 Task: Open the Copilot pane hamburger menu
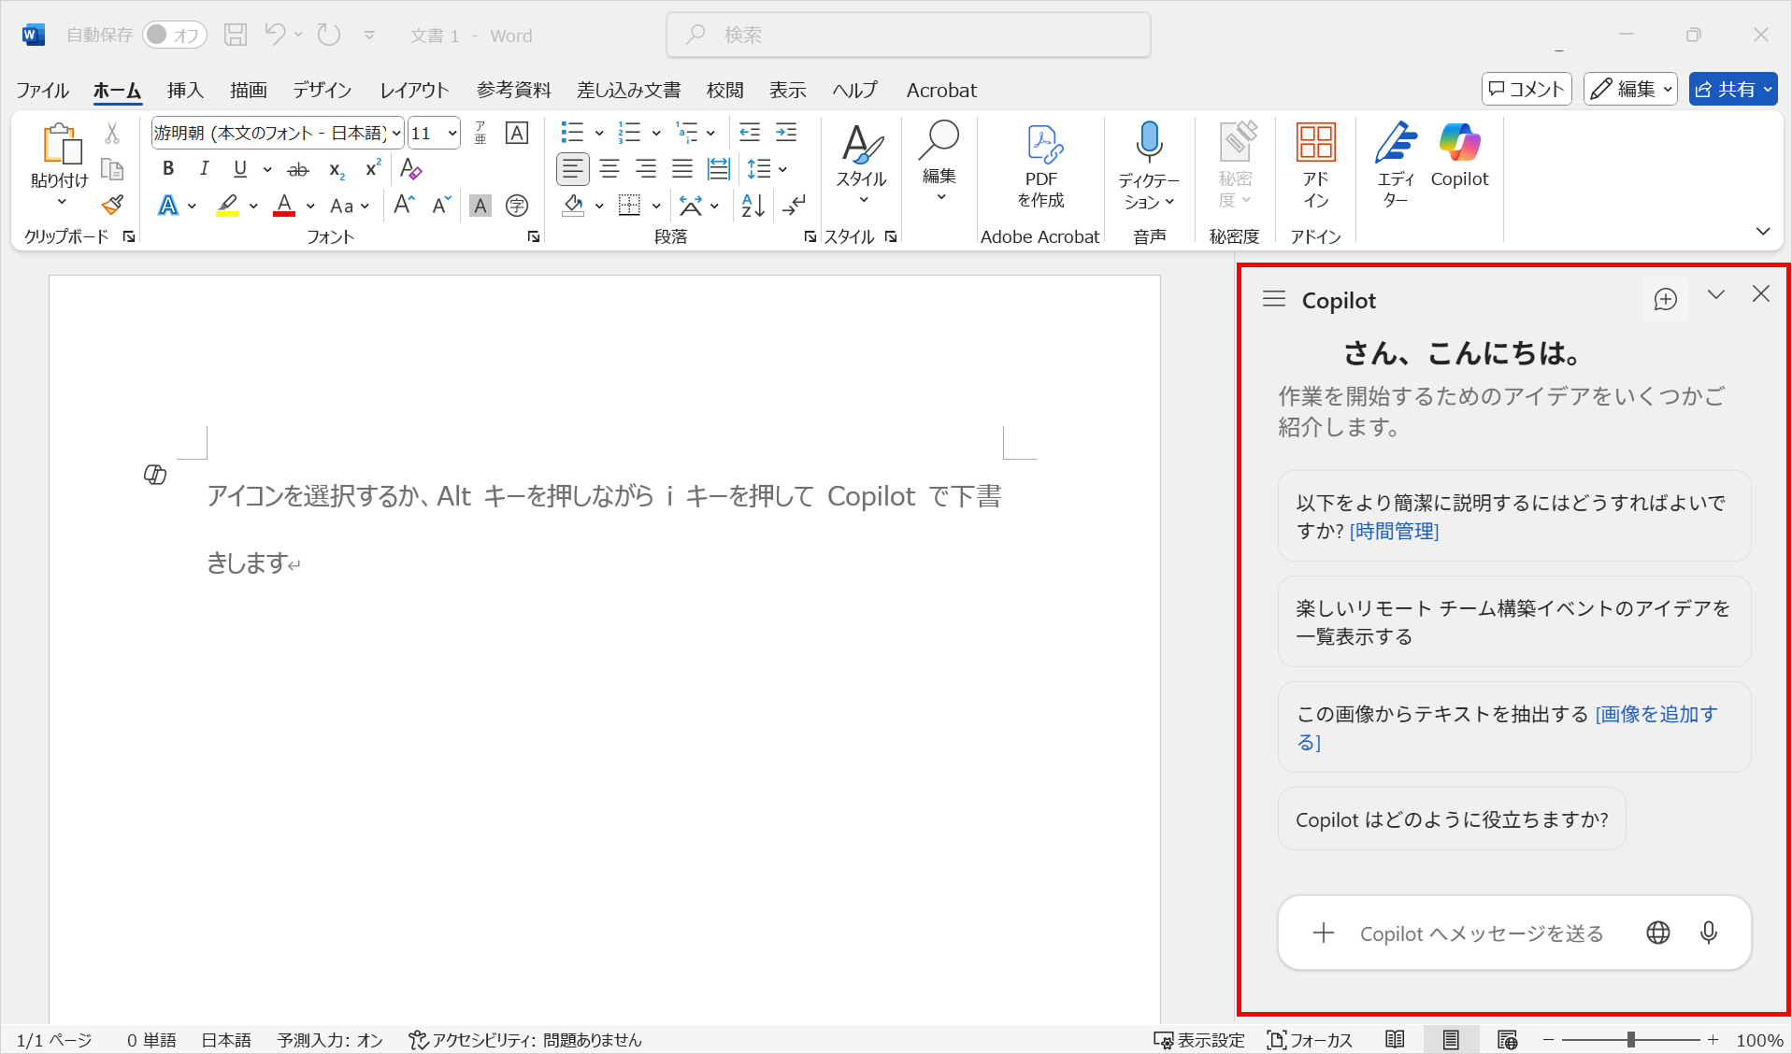click(x=1273, y=299)
